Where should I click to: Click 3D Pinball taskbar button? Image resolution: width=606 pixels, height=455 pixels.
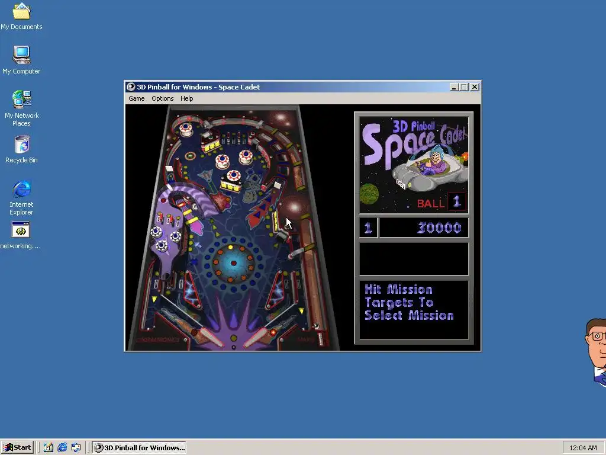point(140,448)
